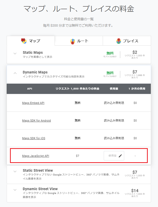Click the $2 price for Static Maps
The width and height of the screenshot is (158, 207).
135,52
